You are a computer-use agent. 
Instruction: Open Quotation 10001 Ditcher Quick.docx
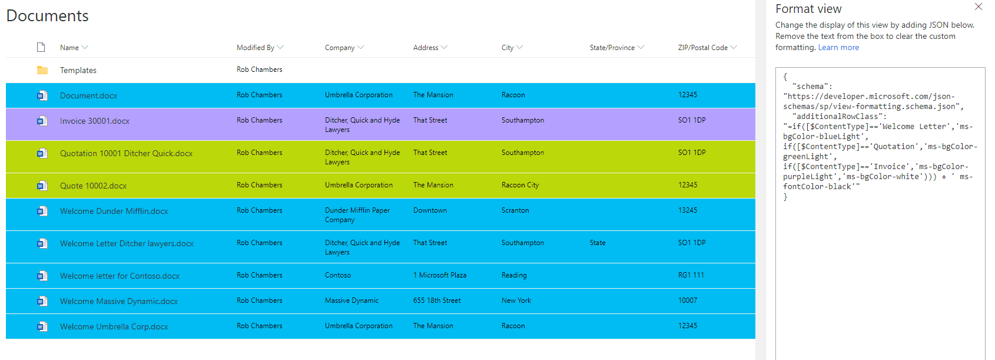126,153
